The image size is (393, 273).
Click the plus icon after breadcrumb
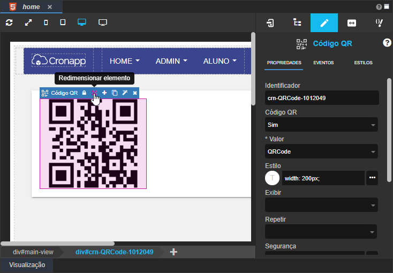point(173,252)
